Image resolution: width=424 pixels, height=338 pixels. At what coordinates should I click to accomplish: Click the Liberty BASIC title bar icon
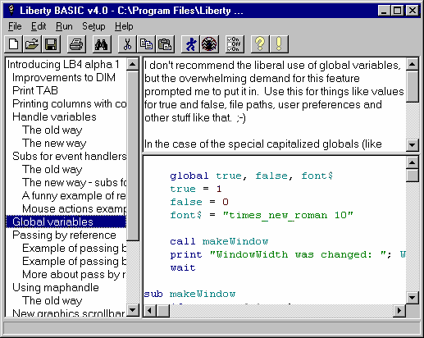tap(11, 11)
